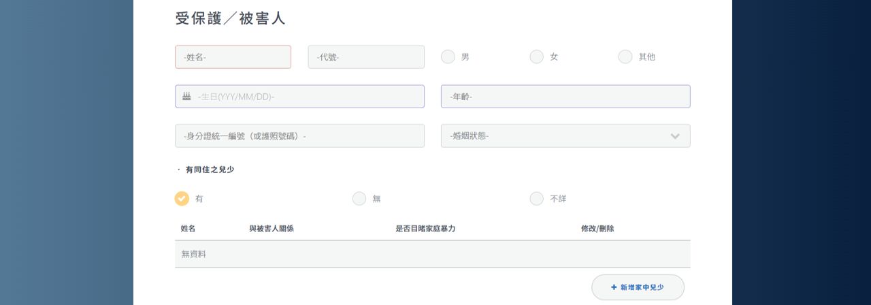The height and width of the screenshot is (305, 871).
Task: Click the checkmark icon beside 有
Action: click(x=182, y=199)
